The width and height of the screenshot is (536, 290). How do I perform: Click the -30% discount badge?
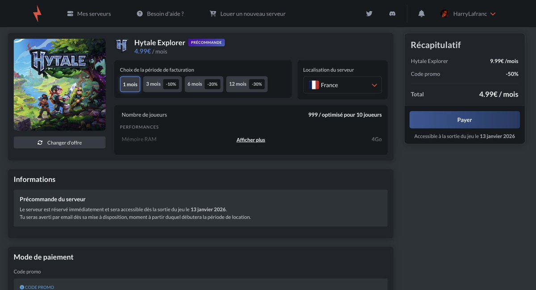pyautogui.click(x=257, y=84)
